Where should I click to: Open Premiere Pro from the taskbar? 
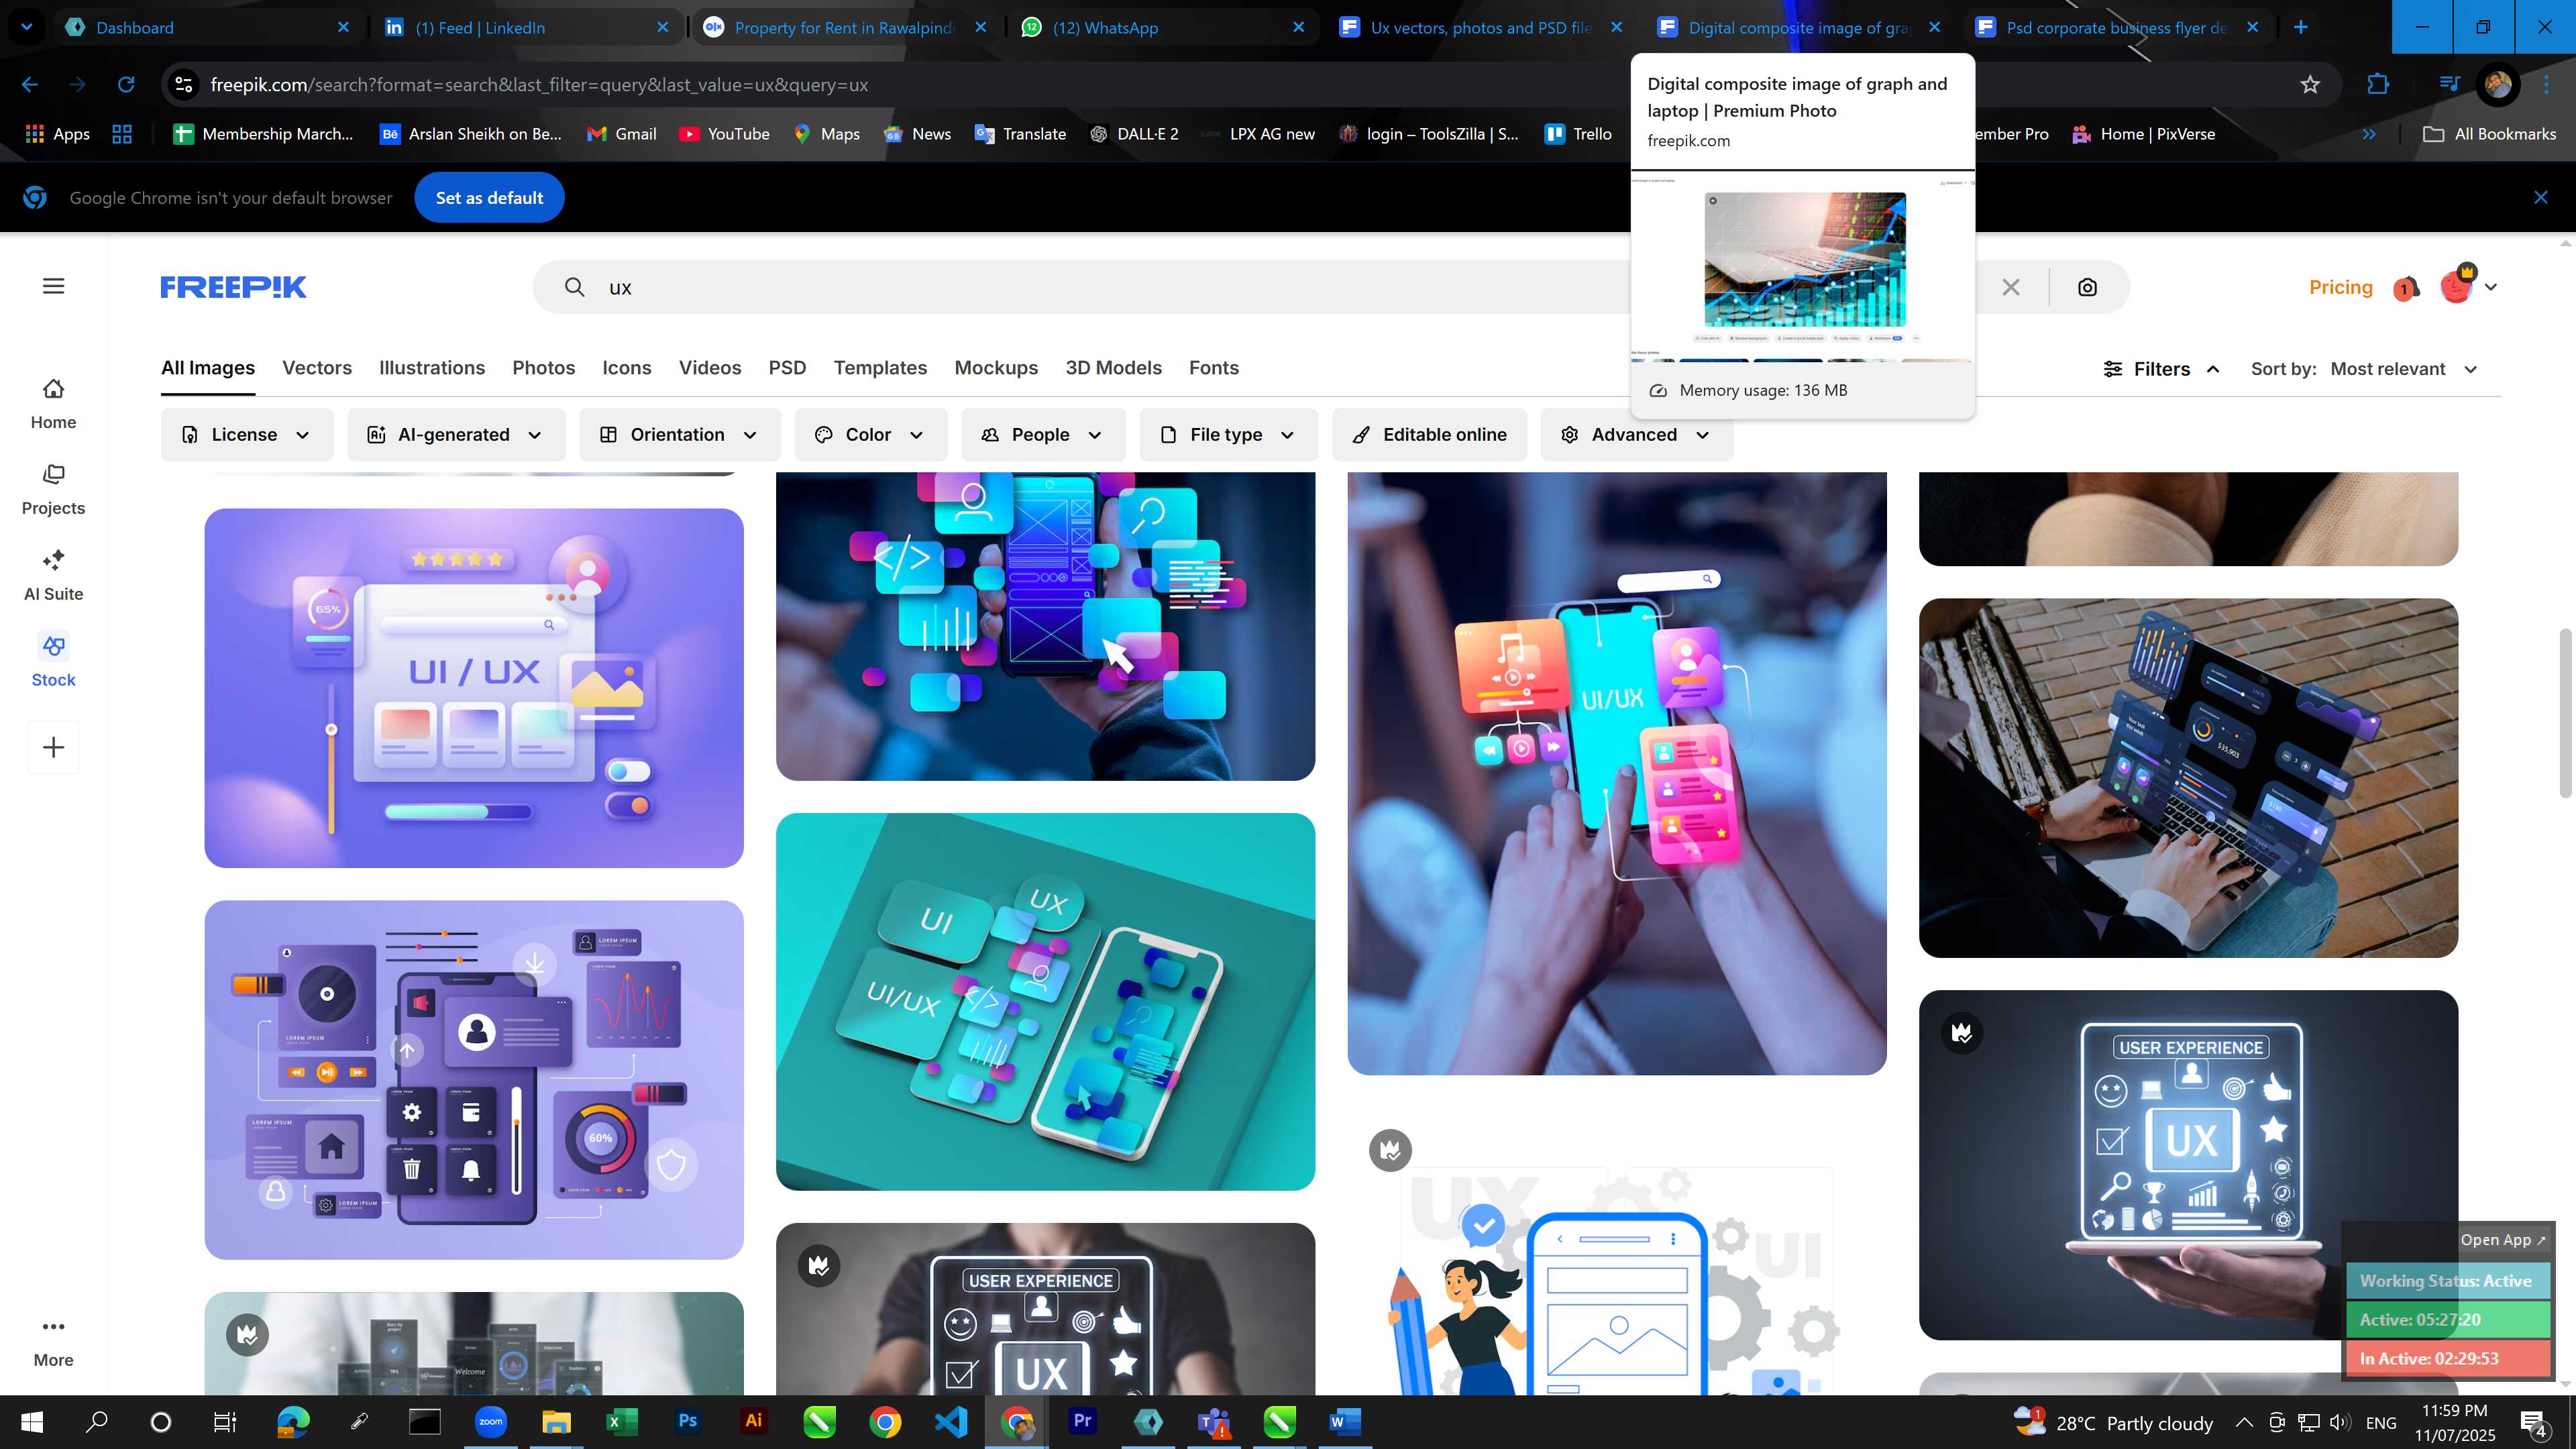[1082, 1421]
